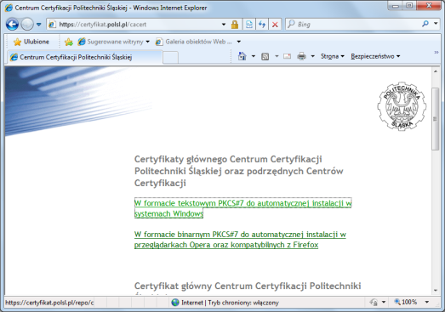Open Sugerowane witryny favorites item
The image size is (445, 312).
click(113, 42)
